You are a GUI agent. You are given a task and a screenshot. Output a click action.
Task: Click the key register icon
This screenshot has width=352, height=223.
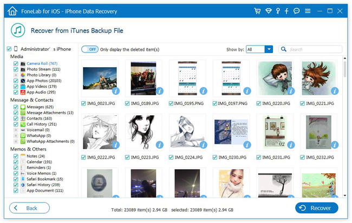pyautogui.click(x=278, y=11)
